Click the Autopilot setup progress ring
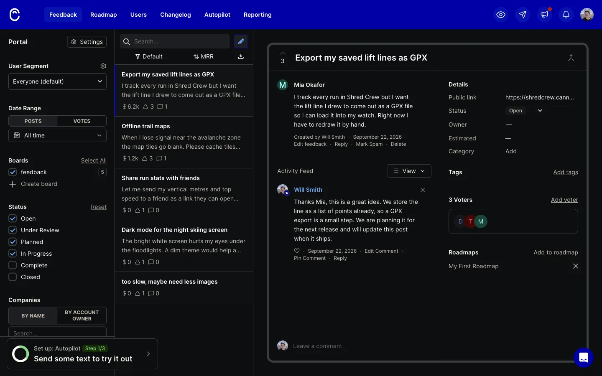Screen dimensions: 602x376 tap(20, 354)
